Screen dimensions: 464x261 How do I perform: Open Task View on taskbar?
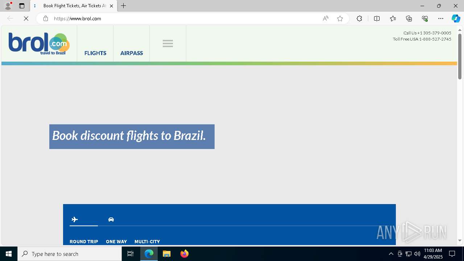pyautogui.click(x=130, y=254)
